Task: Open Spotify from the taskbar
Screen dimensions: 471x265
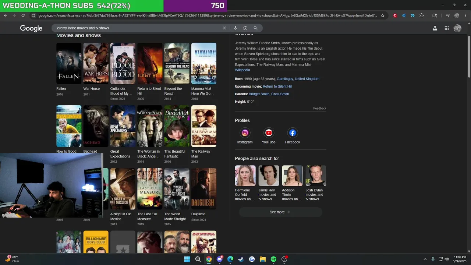Action: [x=273, y=259]
